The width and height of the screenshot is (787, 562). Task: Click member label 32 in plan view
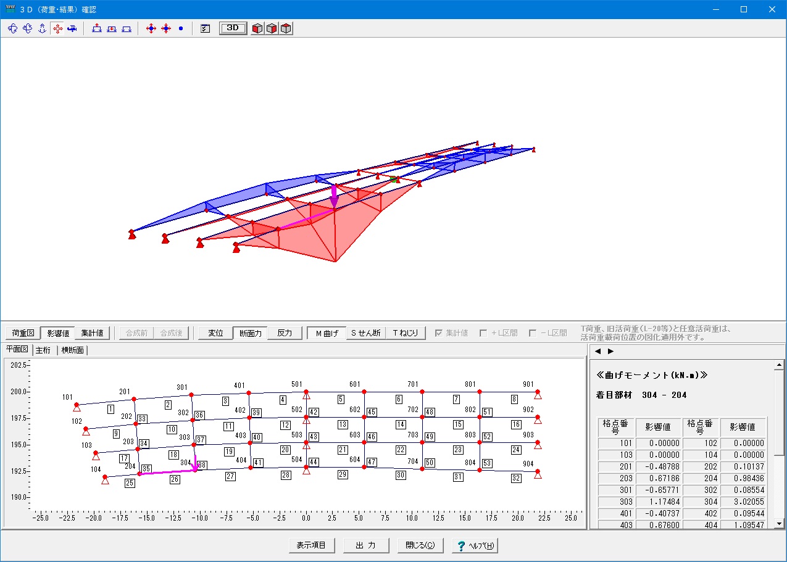point(516,478)
